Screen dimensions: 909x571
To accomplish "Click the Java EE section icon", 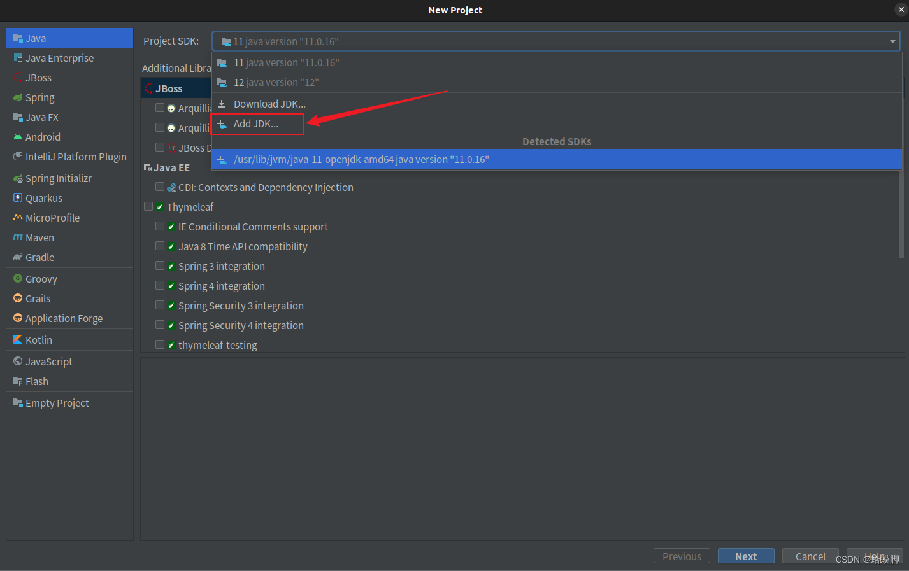I will 148,167.
